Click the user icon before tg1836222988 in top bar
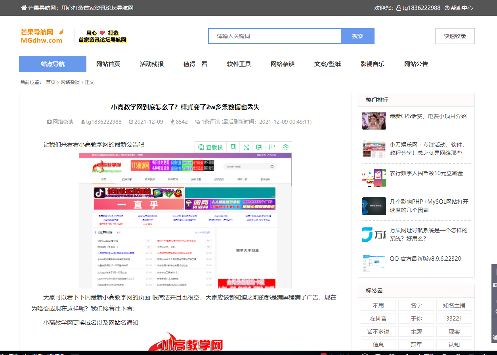The height and width of the screenshot is (355, 497). pyautogui.click(x=398, y=8)
